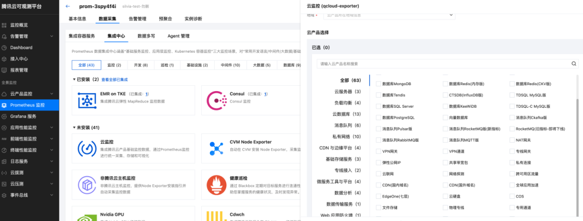Click the 健康巡检 Prometheus flame logo
583x221 pixels.
217,185
